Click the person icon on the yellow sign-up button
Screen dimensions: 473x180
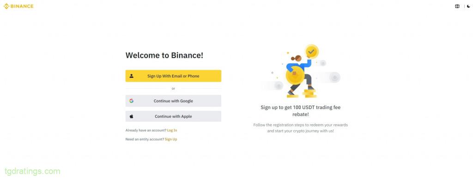click(132, 76)
